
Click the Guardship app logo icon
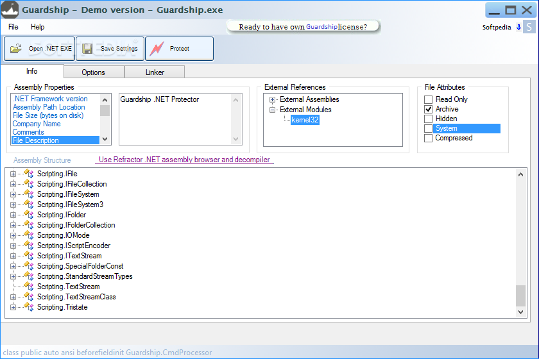(x=10, y=9)
